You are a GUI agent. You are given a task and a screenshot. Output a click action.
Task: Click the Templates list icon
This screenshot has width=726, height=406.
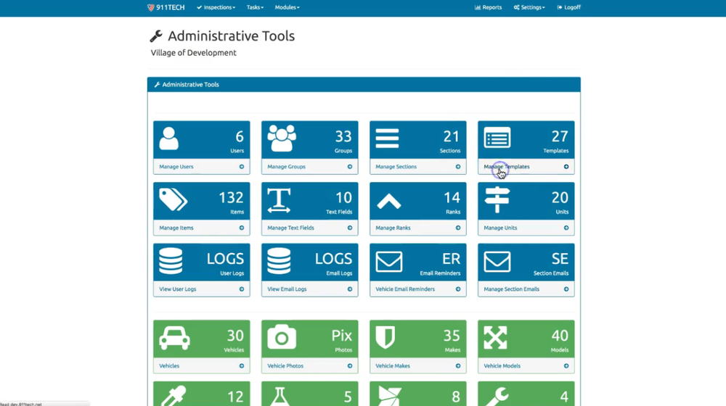[x=497, y=138]
